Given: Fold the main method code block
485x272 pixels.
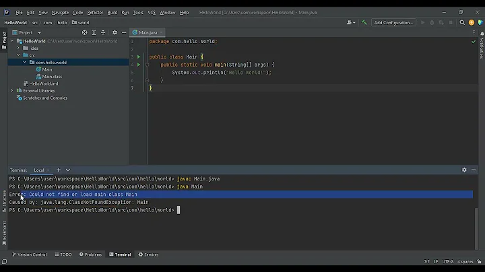Looking at the screenshot, I should click(148, 65).
